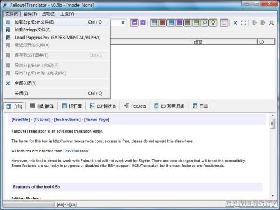This screenshot has width=280, height=210.
Task: Click the intro panel vertical scrollbar thumb
Action: click(x=272, y=124)
